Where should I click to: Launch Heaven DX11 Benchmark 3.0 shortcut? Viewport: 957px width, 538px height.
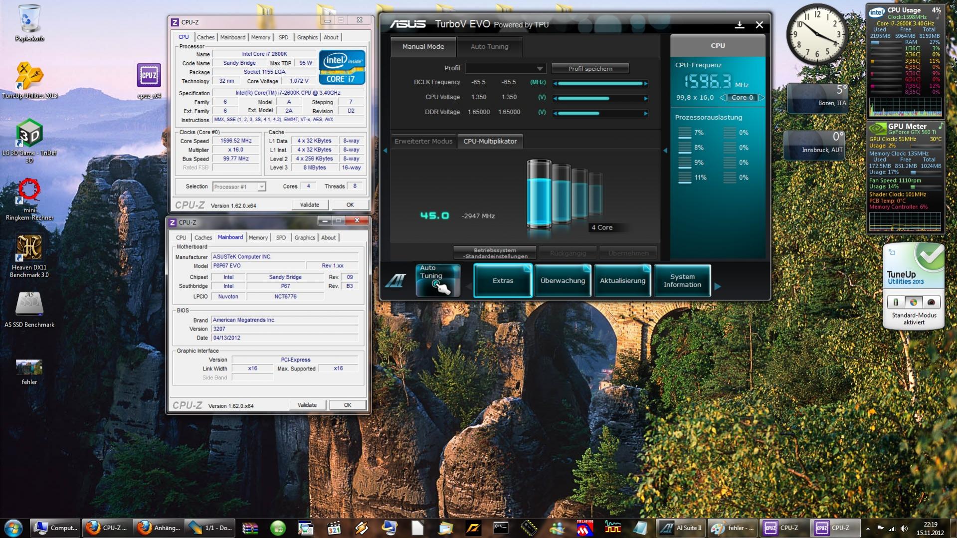pyautogui.click(x=29, y=256)
